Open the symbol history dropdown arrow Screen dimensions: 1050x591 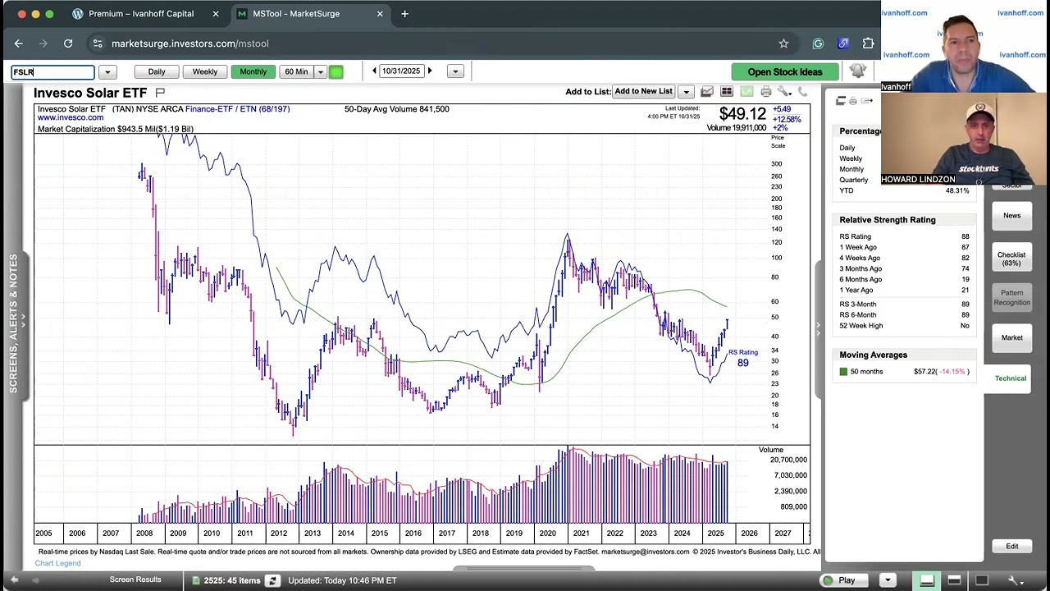[107, 72]
